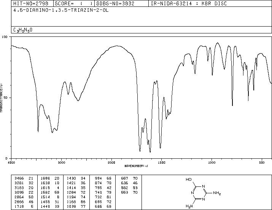The height and width of the screenshot is (210, 272).
Task: Click the compound name 4,6-DIAMINO-1,3,5-TRIAZIN-2-OL
Action: [x=61, y=10]
